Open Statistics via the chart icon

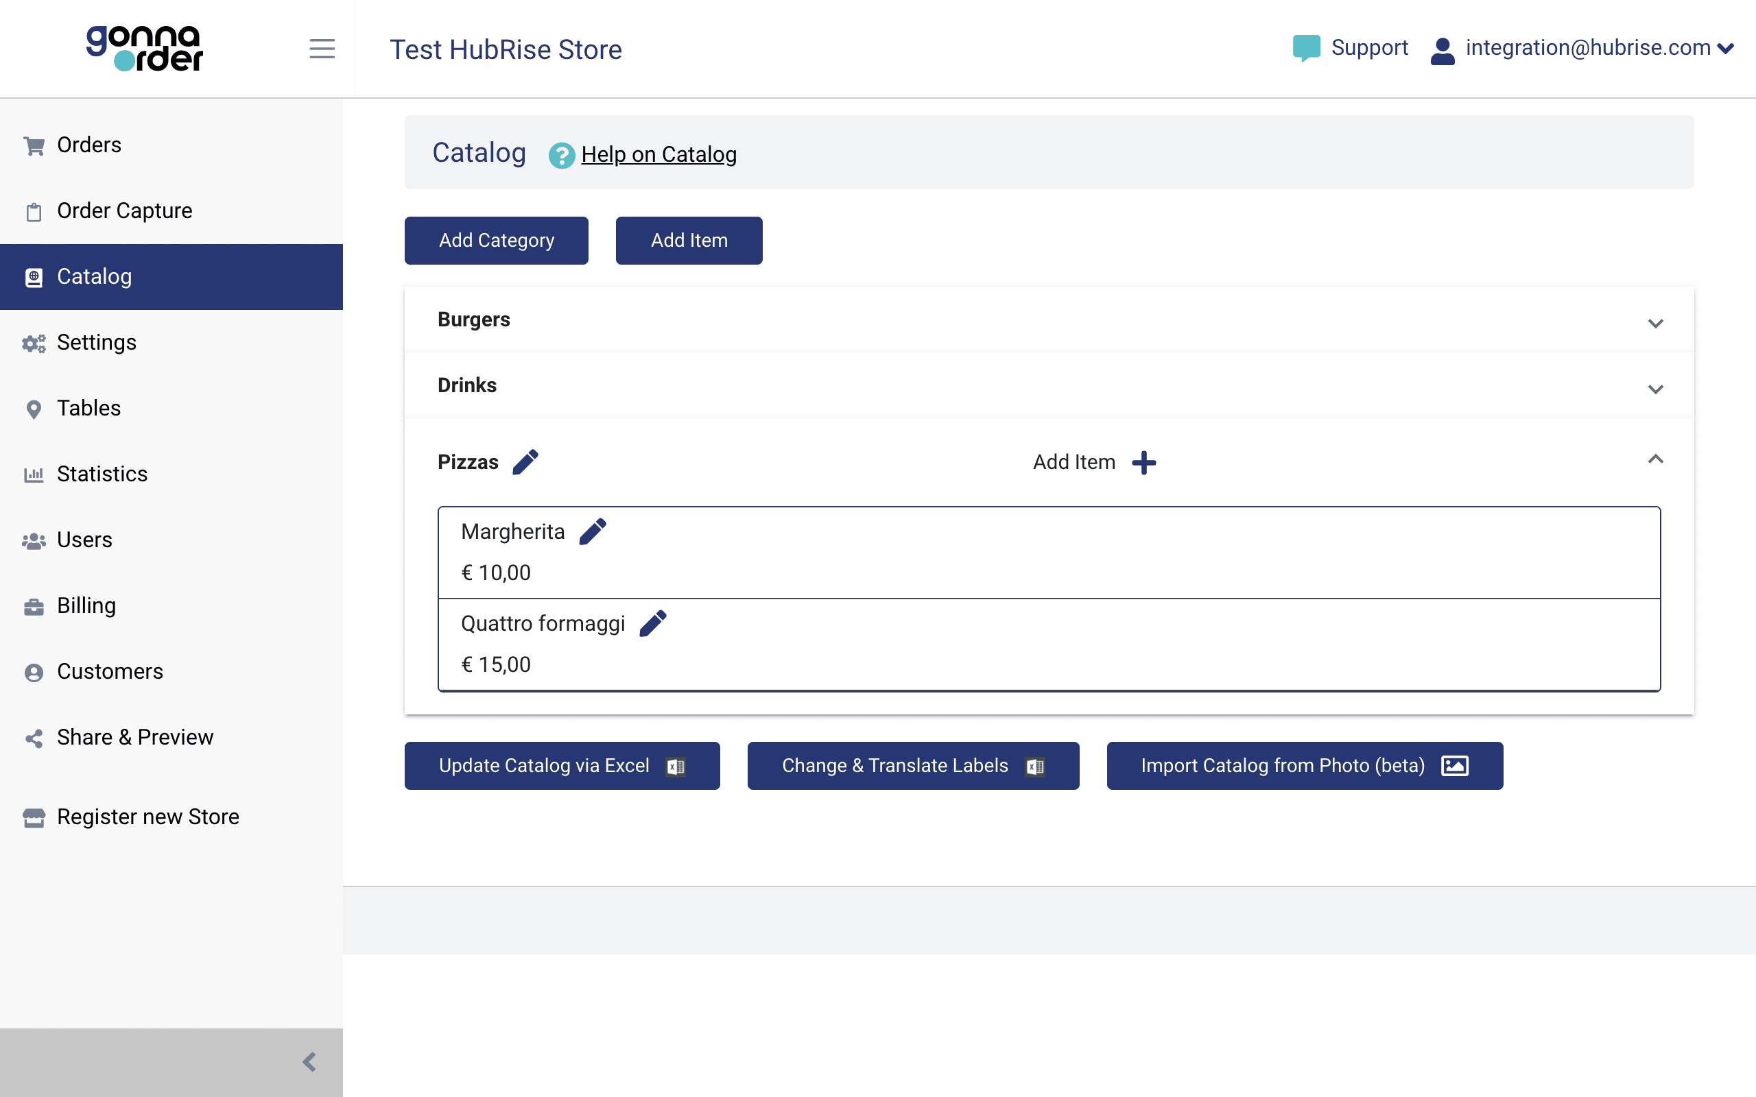pyautogui.click(x=34, y=474)
